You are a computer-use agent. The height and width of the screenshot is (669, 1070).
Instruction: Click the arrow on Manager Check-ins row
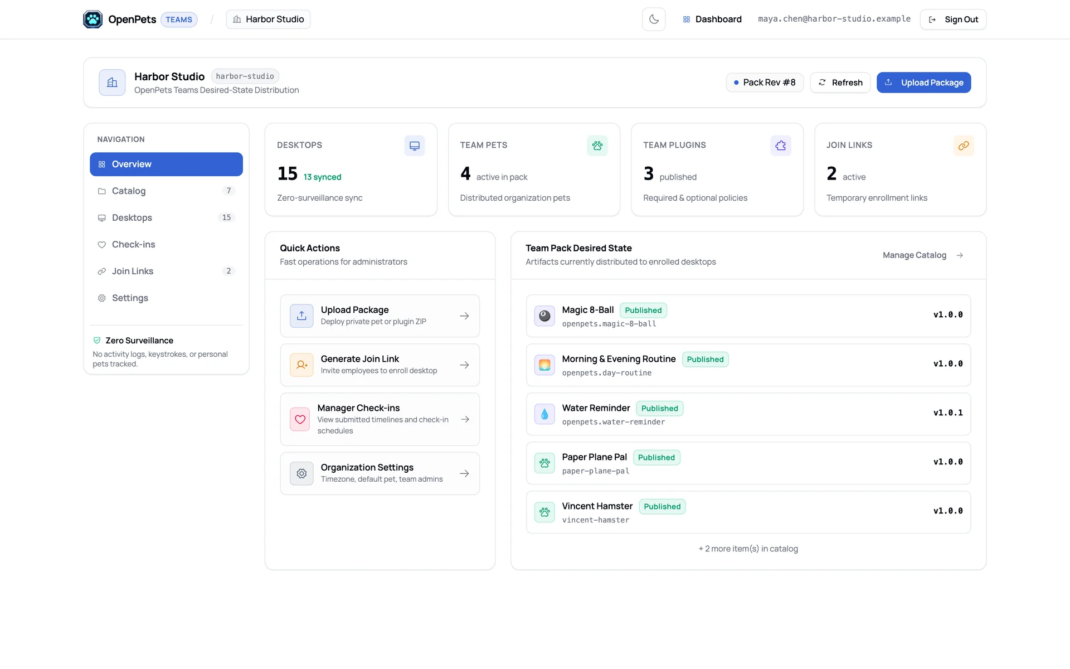[x=465, y=419]
